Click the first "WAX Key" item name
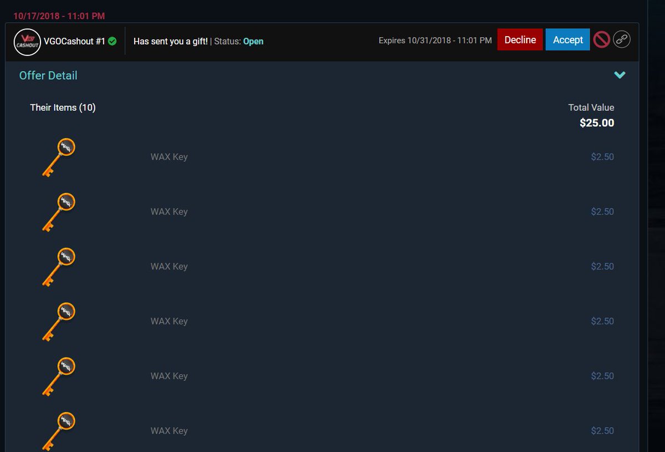The height and width of the screenshot is (452, 665). click(x=169, y=157)
